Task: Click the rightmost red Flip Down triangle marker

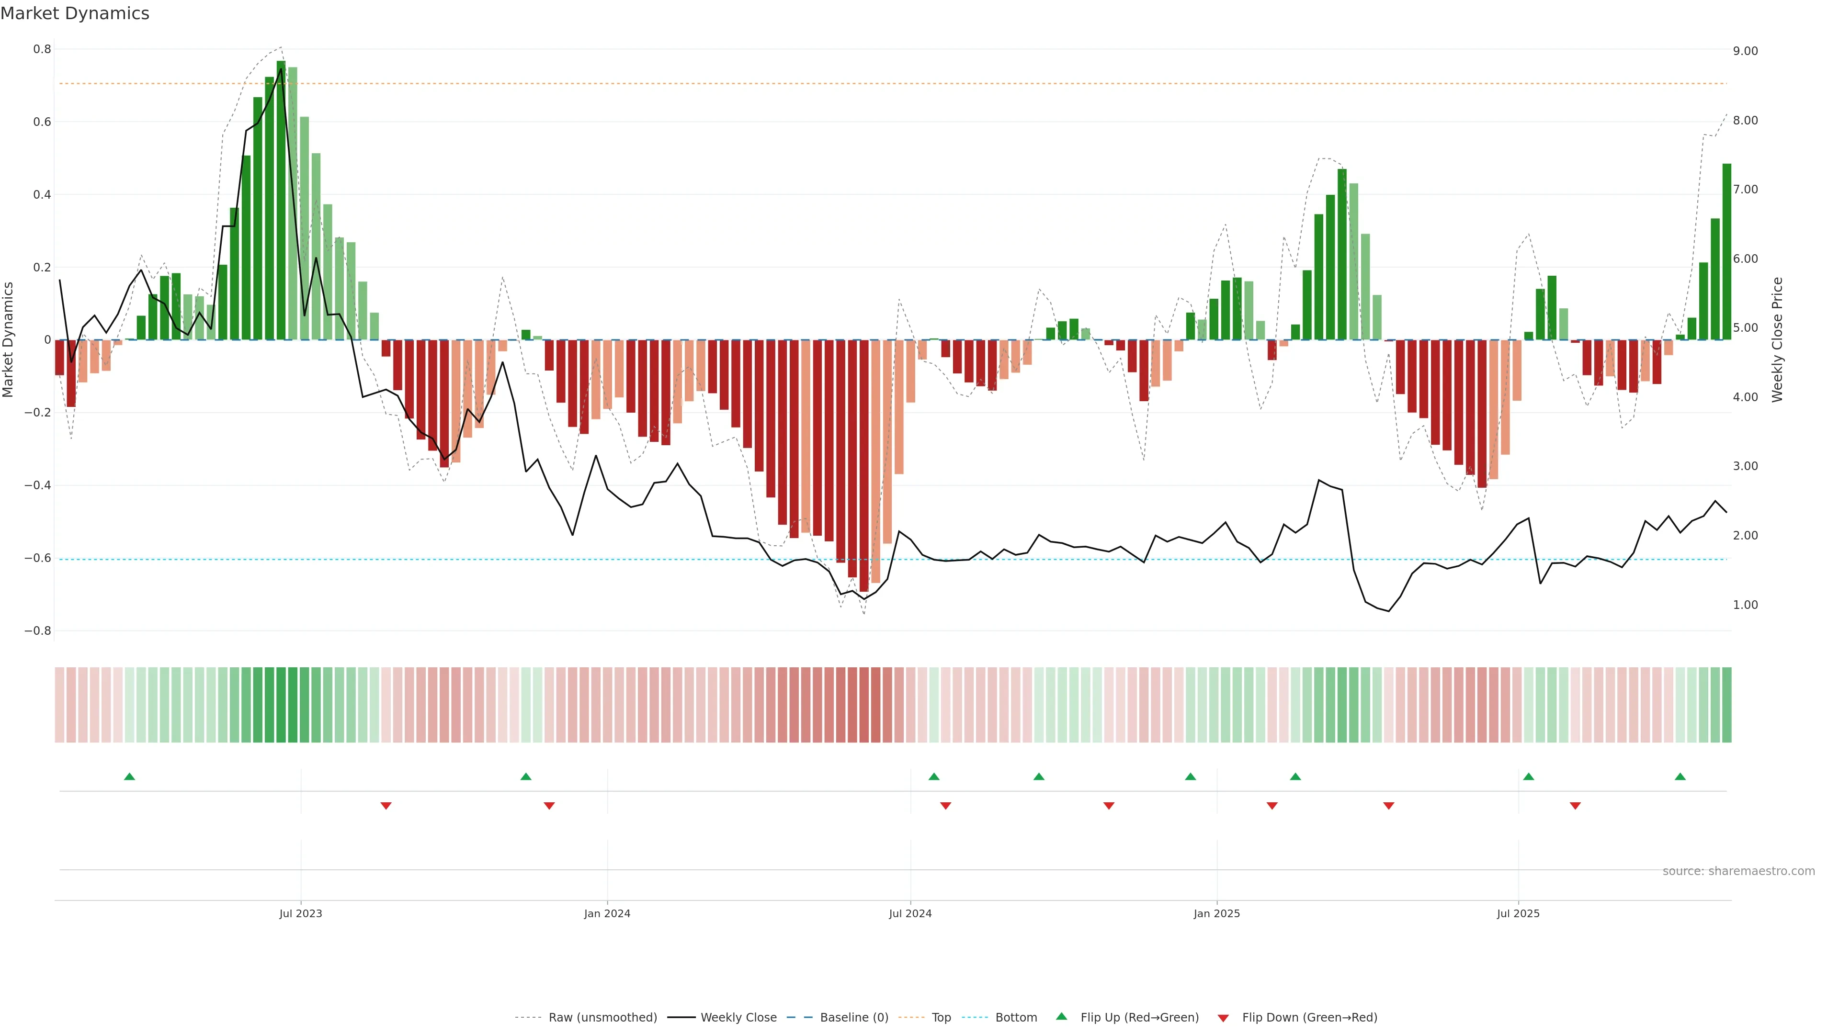Action: (x=1575, y=806)
